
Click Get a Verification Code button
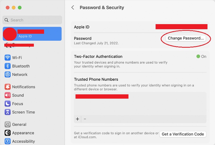[x=183, y=134]
